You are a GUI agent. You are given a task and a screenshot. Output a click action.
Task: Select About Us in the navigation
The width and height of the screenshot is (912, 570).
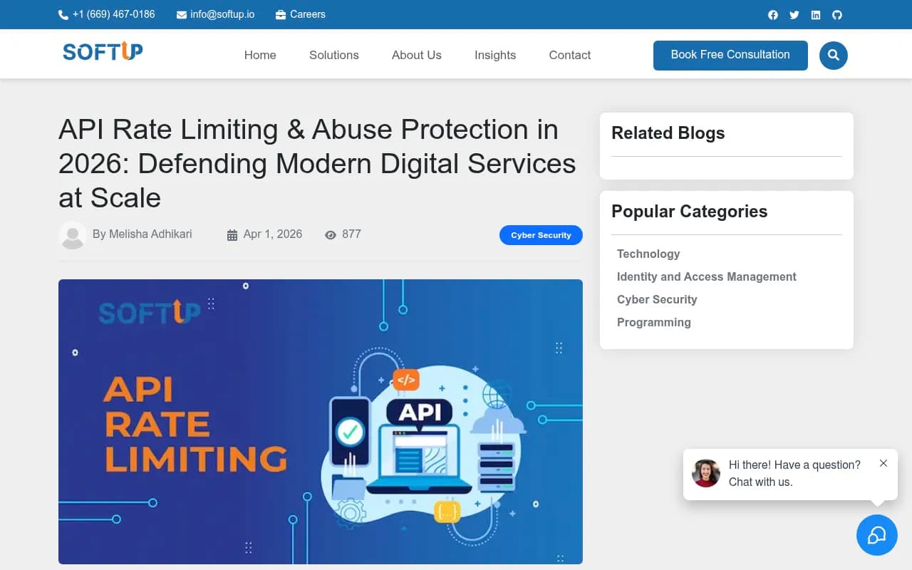[x=416, y=55]
